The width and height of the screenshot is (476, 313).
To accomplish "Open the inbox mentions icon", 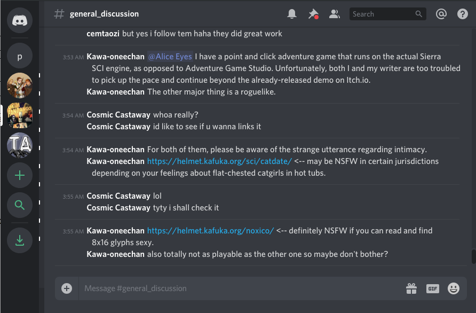I will (x=441, y=14).
